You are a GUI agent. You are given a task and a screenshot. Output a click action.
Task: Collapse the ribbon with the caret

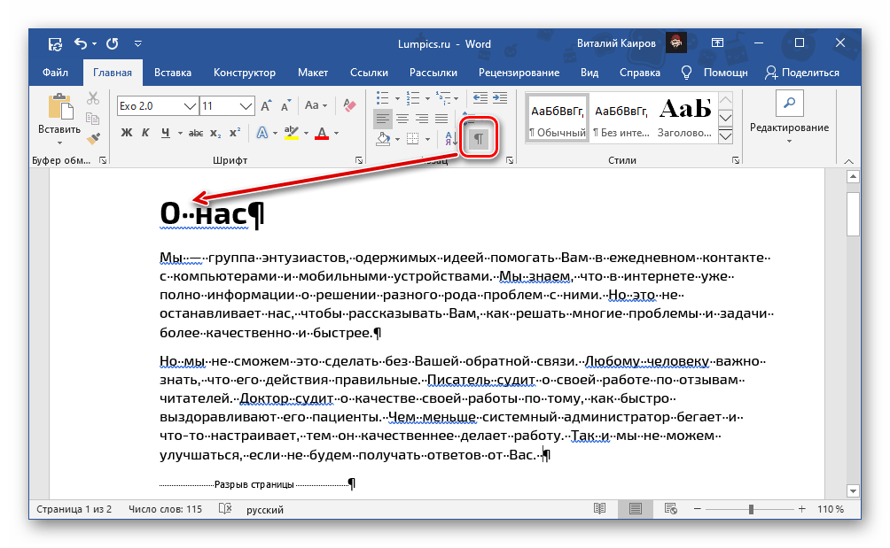coord(848,161)
